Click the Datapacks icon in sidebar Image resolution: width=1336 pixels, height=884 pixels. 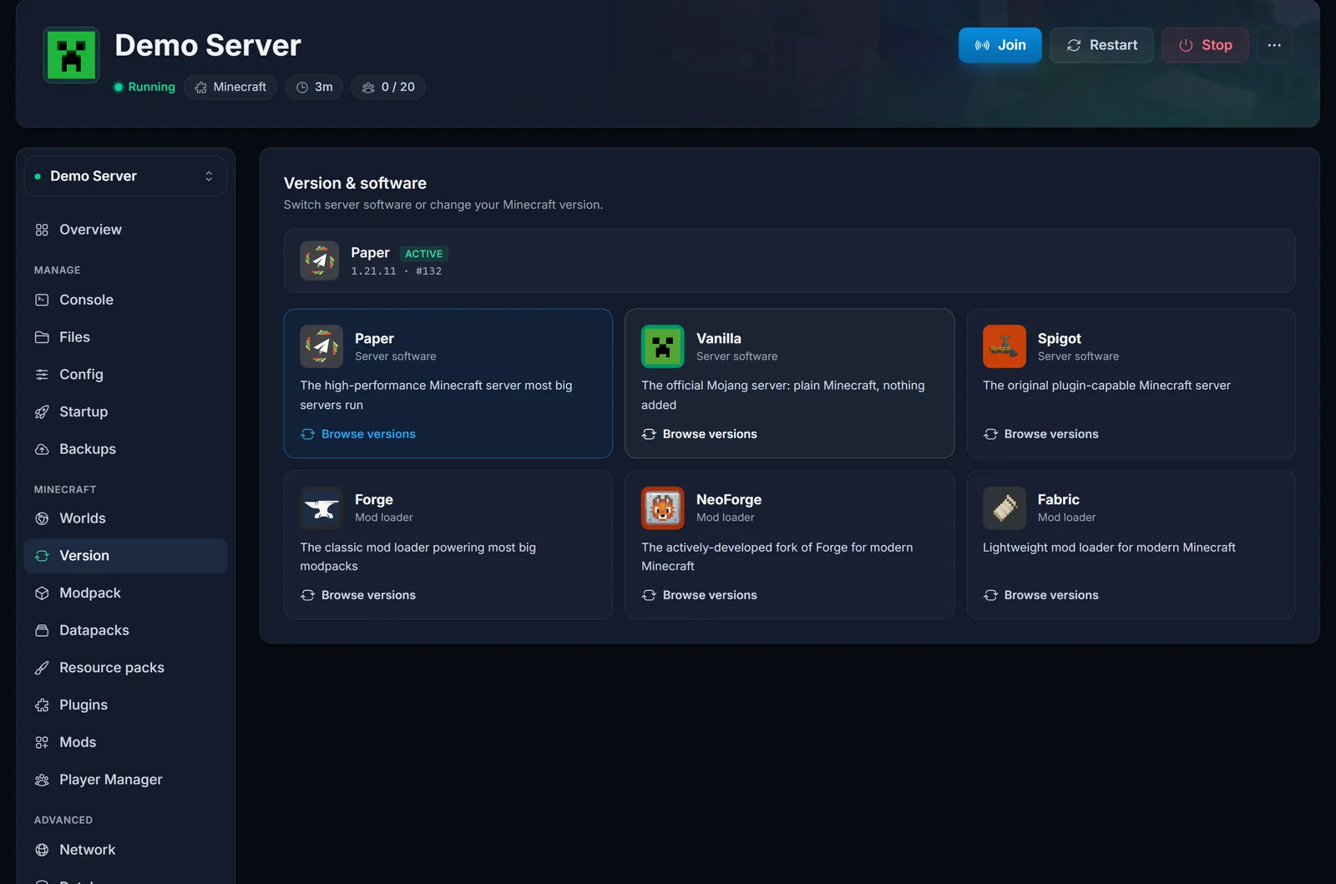(42, 630)
